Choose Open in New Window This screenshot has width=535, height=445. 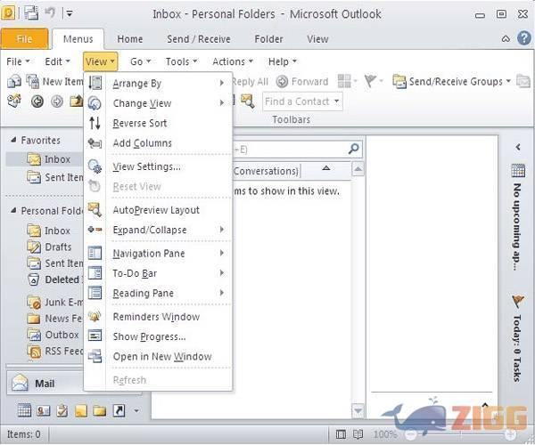pos(158,357)
